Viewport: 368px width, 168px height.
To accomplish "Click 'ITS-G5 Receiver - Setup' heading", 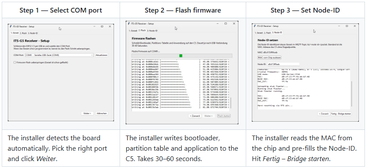I will coord(32,41).
